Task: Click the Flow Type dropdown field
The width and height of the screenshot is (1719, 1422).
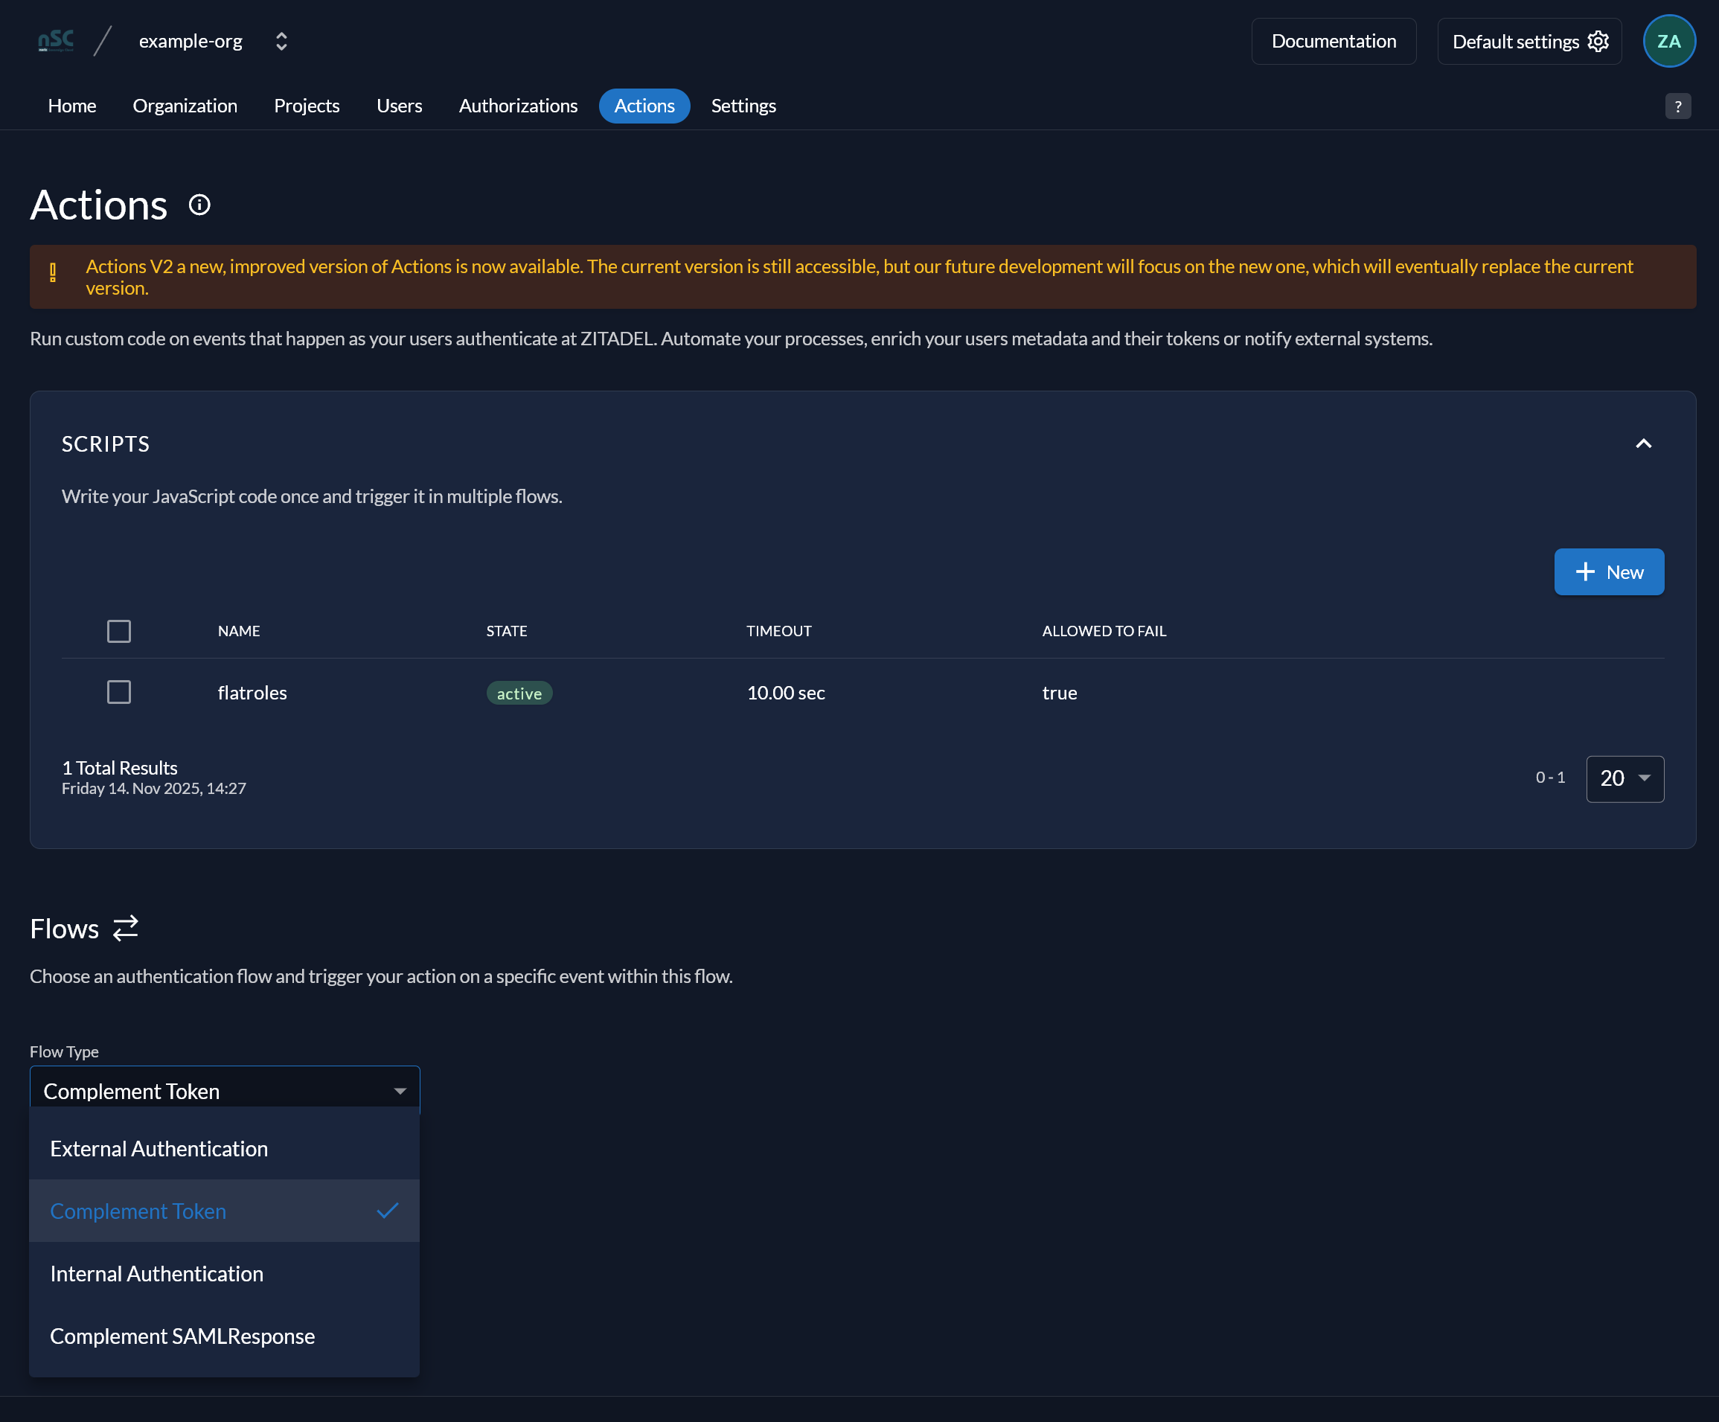Action: coord(224,1090)
